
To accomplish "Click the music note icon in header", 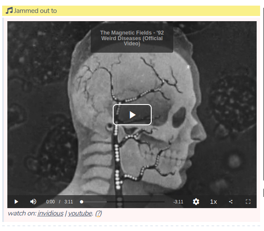I will click(9, 11).
